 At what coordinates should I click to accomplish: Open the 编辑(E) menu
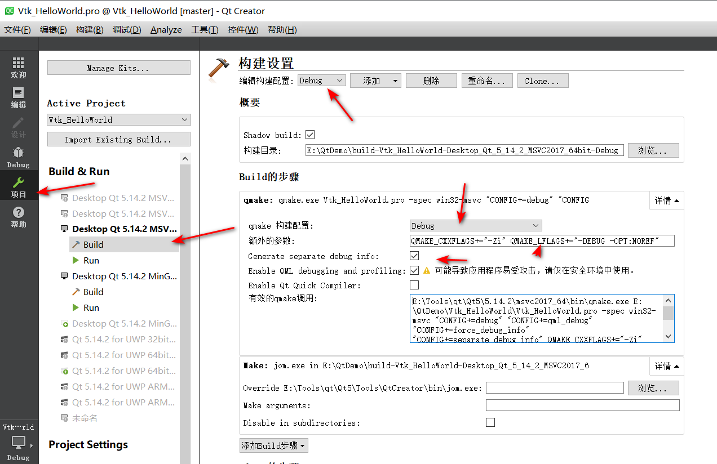pyautogui.click(x=53, y=29)
